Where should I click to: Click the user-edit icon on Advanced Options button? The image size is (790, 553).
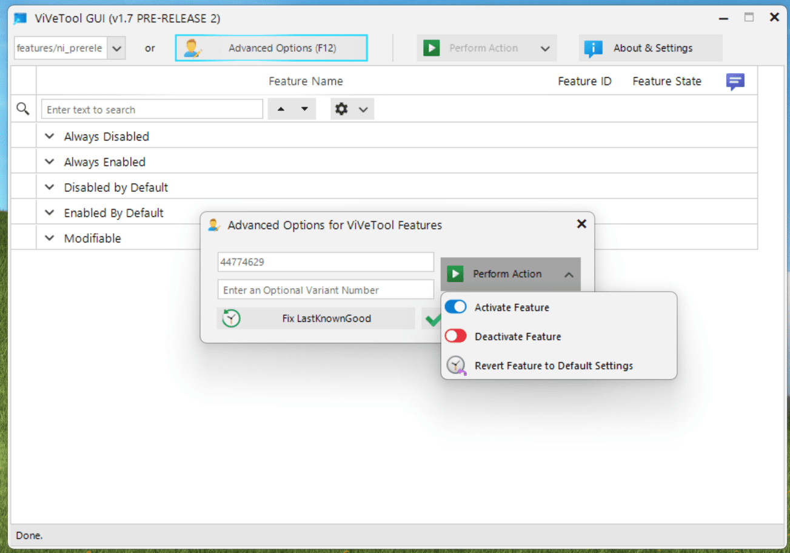[x=193, y=49]
